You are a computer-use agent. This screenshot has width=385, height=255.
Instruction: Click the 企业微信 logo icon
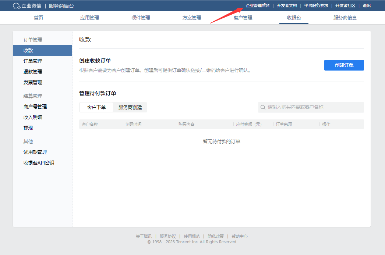click(x=17, y=6)
